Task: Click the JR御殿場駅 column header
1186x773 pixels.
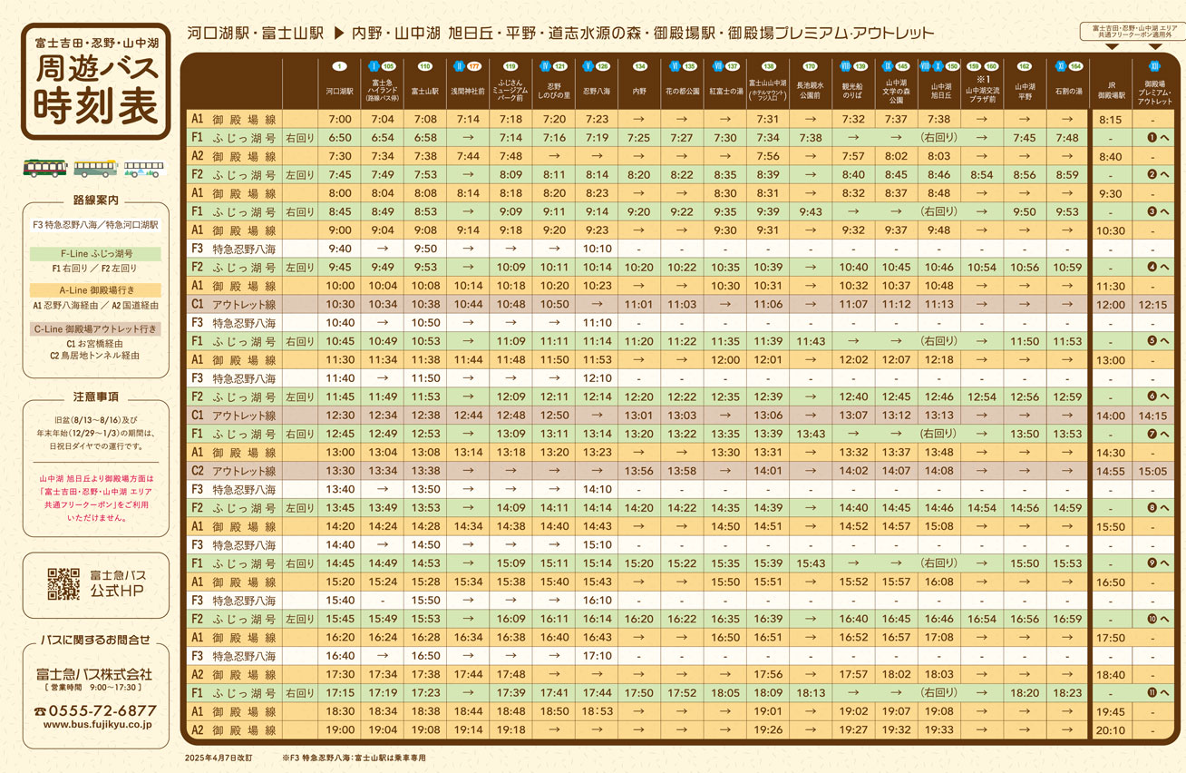Action: (x=1110, y=91)
